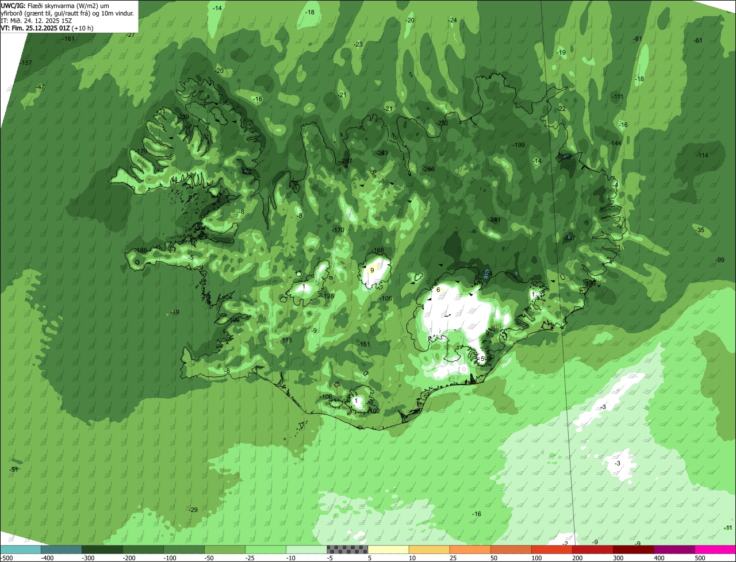Click the light teal -500 to -400 legend swatch
The image size is (736, 562).
point(20,550)
